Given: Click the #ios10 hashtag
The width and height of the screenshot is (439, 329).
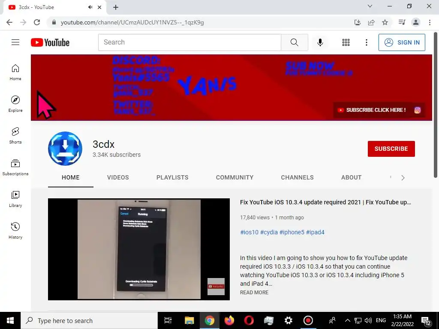Looking at the screenshot, I should (249, 232).
